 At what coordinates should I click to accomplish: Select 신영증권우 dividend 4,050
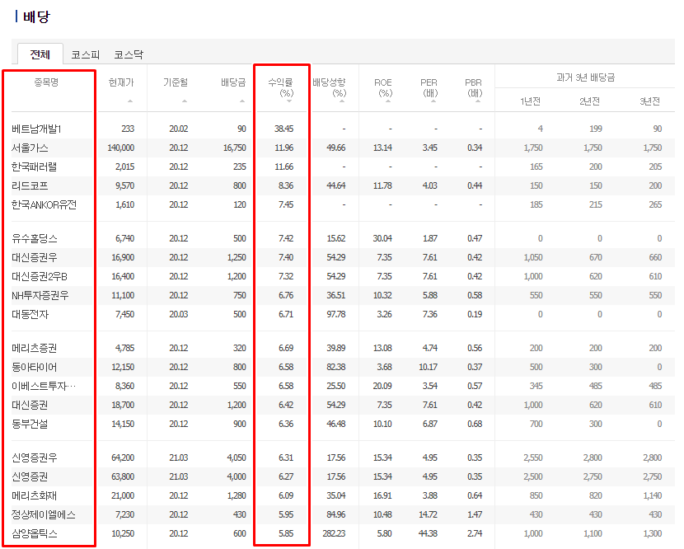237,457
